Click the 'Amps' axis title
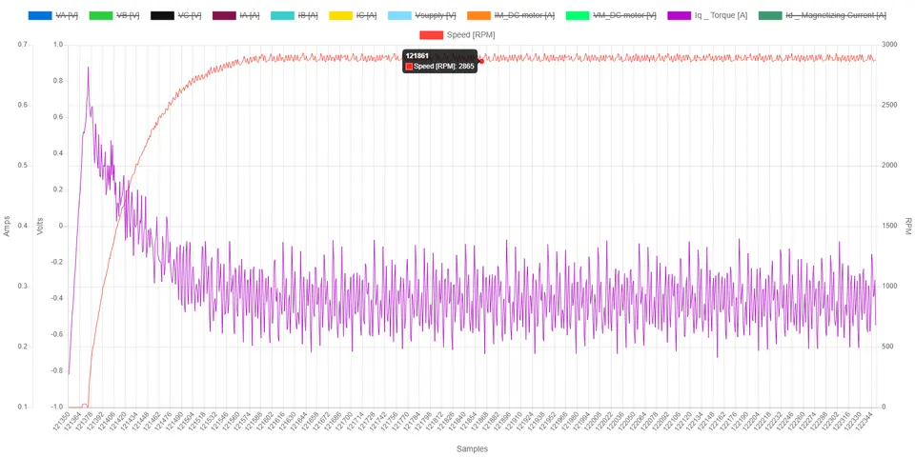915x457 pixels. click(7, 227)
